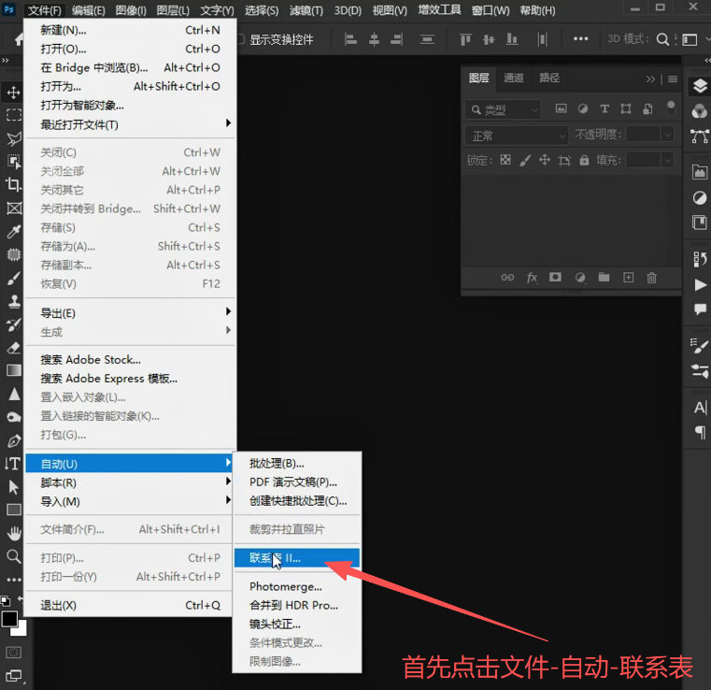Open 编辑(E) menu
This screenshot has height=690, width=711.
pos(89,10)
